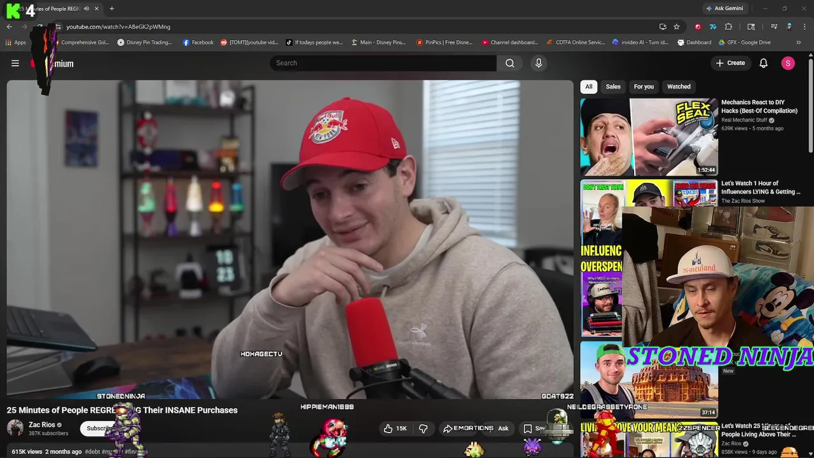Viewport: 814px width, 458px height.
Task: Select the All filter chip
Action: (x=589, y=87)
